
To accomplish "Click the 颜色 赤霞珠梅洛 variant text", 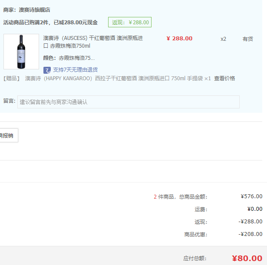I will [x=69, y=58].
